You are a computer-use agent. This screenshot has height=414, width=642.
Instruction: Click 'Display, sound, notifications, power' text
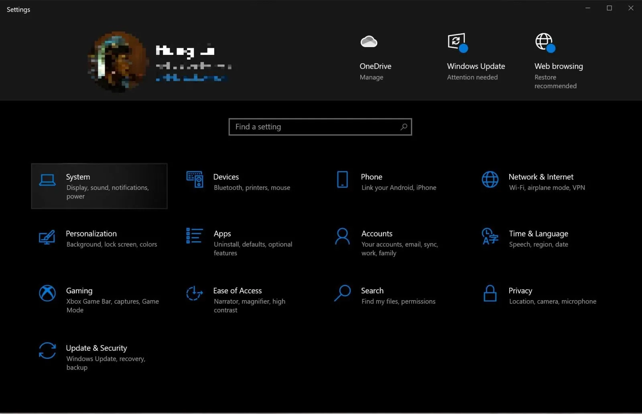pos(108,192)
